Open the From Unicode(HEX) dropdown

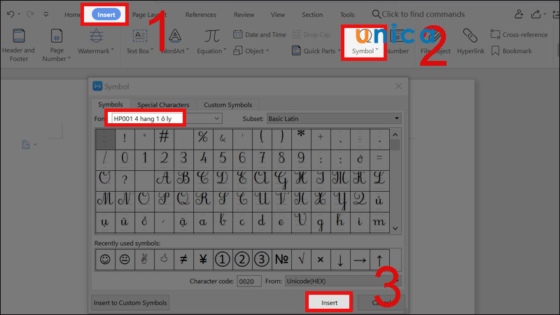(x=343, y=281)
